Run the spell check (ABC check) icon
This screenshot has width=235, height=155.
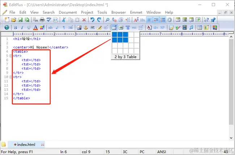pyautogui.click(x=49, y=20)
